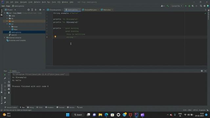Open Microsoft Edge from the taskbar

pyautogui.click(x=106, y=115)
